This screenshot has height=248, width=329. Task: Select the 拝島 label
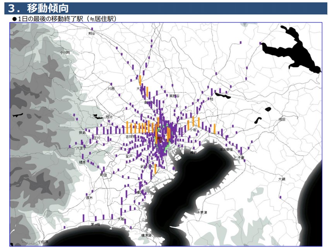(82, 132)
